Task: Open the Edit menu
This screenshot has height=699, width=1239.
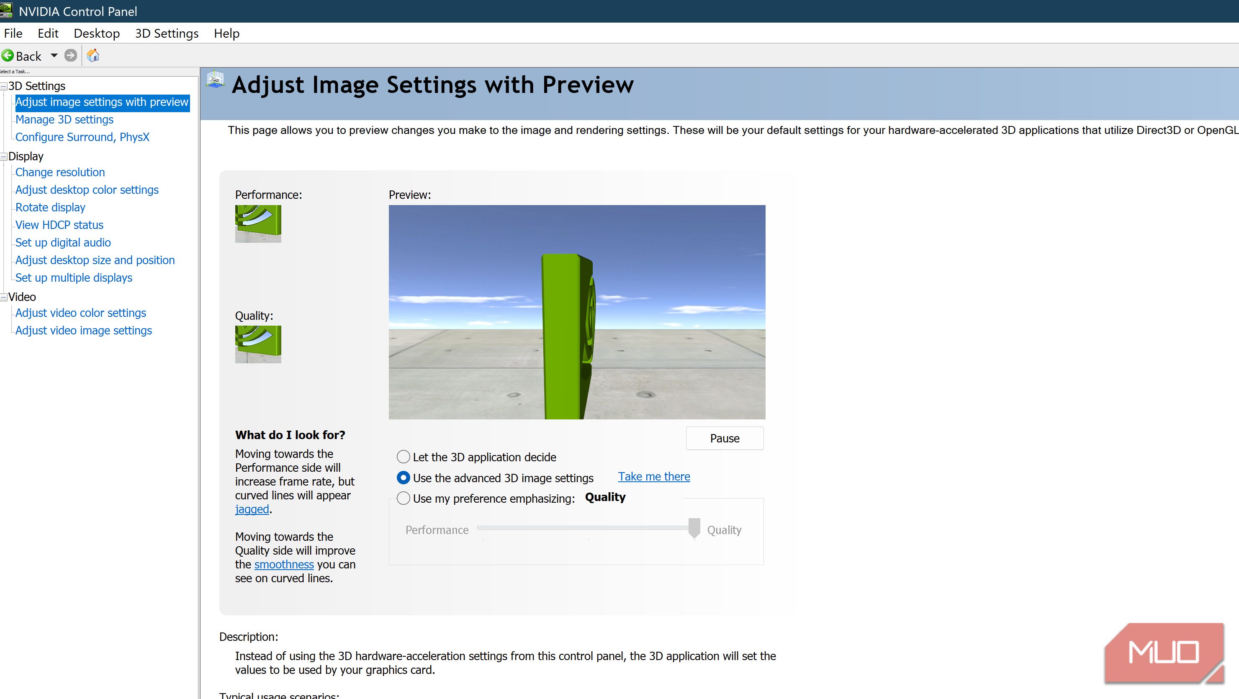Action: [48, 33]
